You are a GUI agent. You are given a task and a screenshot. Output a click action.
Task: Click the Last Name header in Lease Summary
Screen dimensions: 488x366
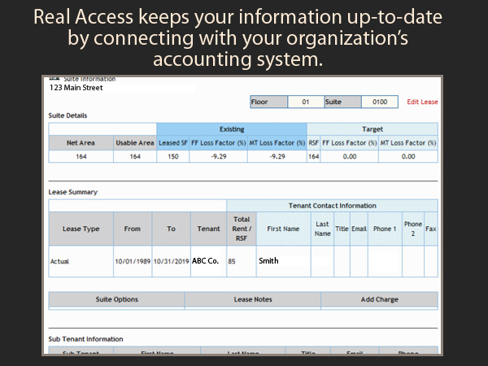pyautogui.click(x=322, y=229)
